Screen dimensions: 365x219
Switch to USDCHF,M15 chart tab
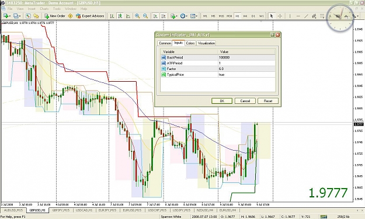(x=157, y=210)
